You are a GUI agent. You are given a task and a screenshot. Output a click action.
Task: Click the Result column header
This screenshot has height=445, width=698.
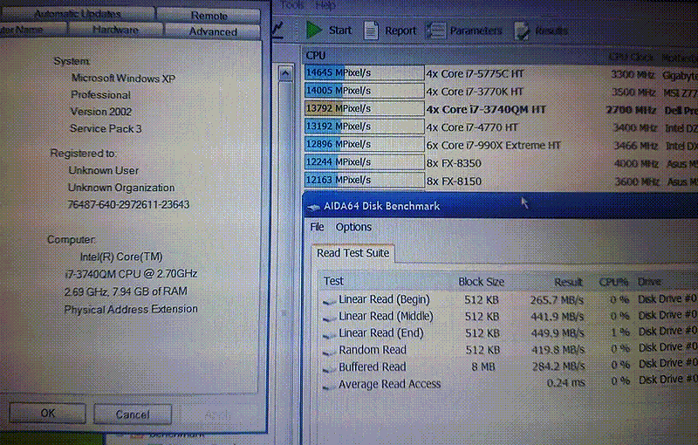[569, 282]
